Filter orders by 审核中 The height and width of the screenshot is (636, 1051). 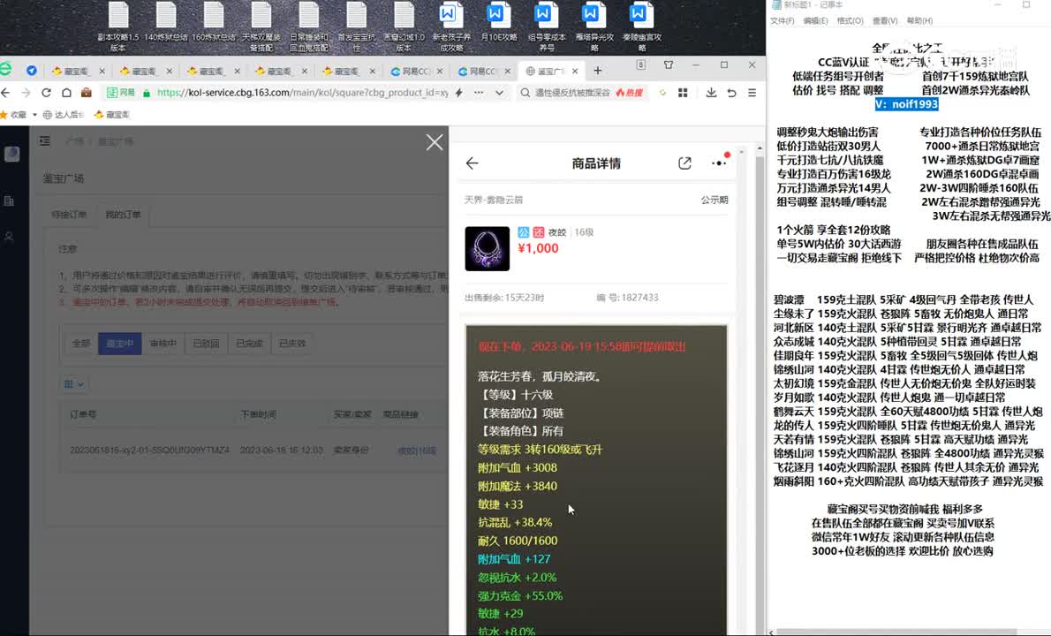[163, 343]
